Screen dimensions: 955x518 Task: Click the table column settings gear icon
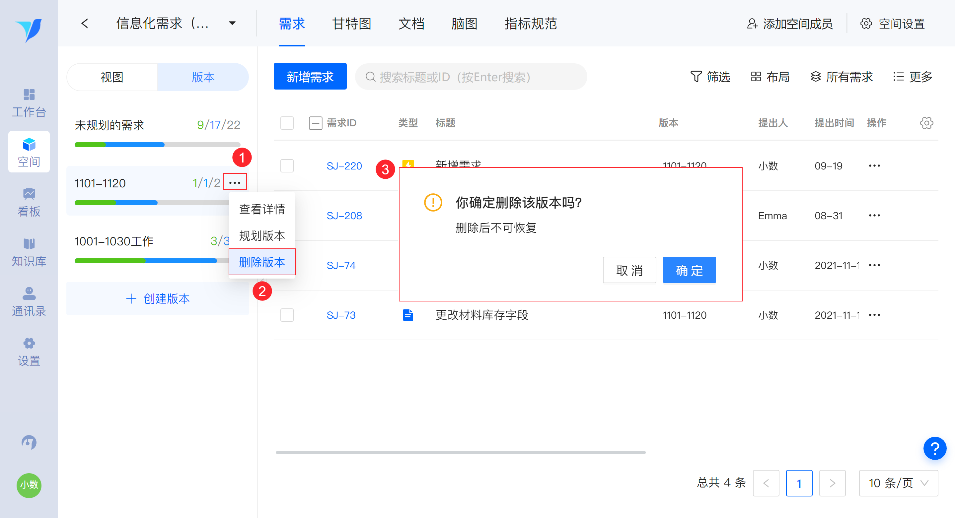point(926,123)
